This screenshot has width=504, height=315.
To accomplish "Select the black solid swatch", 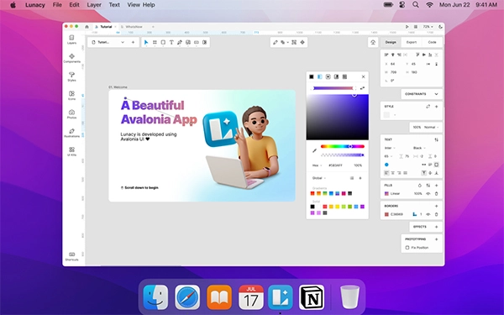I will click(x=312, y=207).
